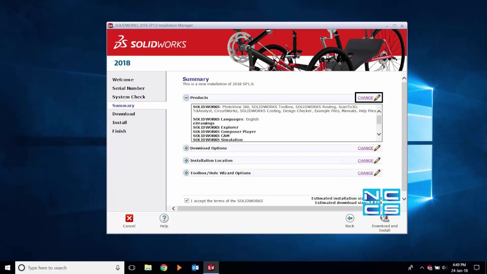The height and width of the screenshot is (274, 487).
Task: Click pencil icon beside Products CHANGE
Action: point(377,97)
